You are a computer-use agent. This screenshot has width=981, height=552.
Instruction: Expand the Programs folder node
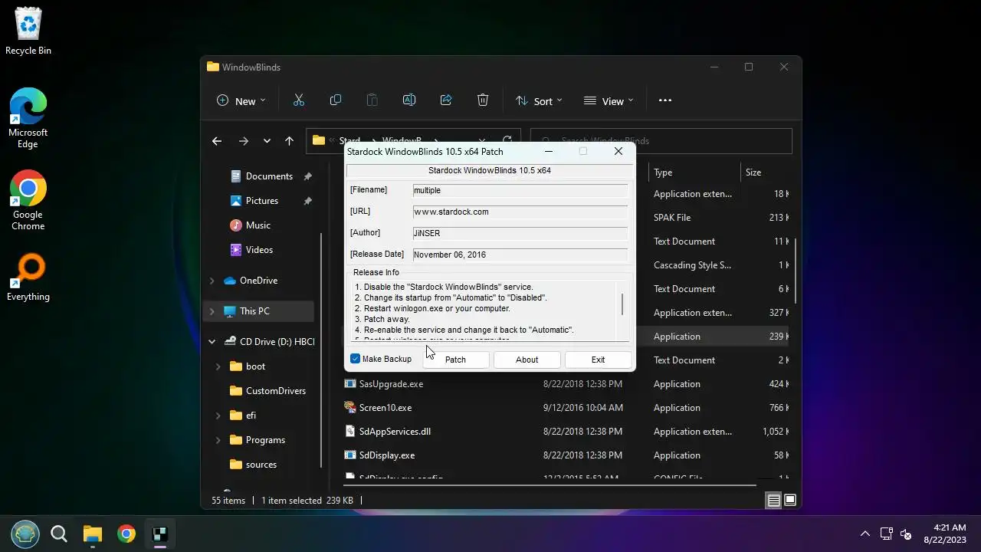218,440
